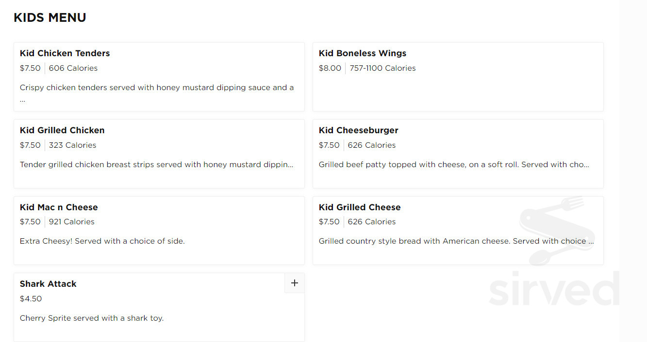Viewport: 647px width, 342px height.
Task: Select the Kid Grilled Cheese card
Action: pos(458,231)
